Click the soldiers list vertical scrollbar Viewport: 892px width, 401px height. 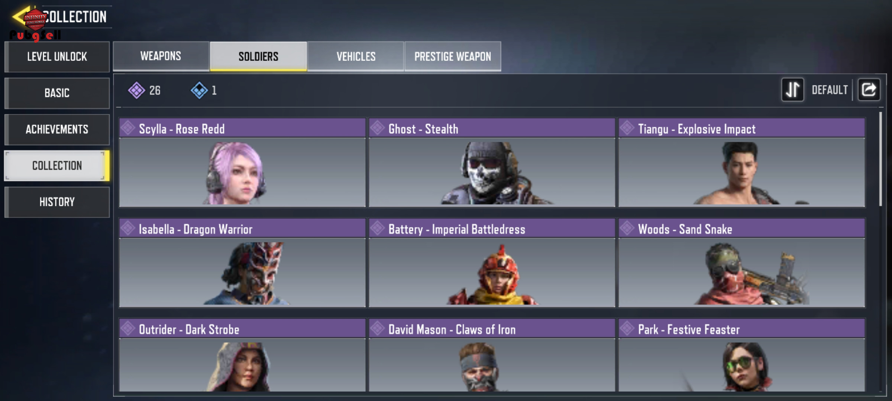880,159
